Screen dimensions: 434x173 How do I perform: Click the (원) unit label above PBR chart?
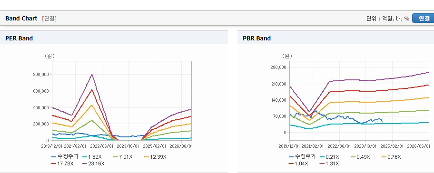click(x=287, y=56)
